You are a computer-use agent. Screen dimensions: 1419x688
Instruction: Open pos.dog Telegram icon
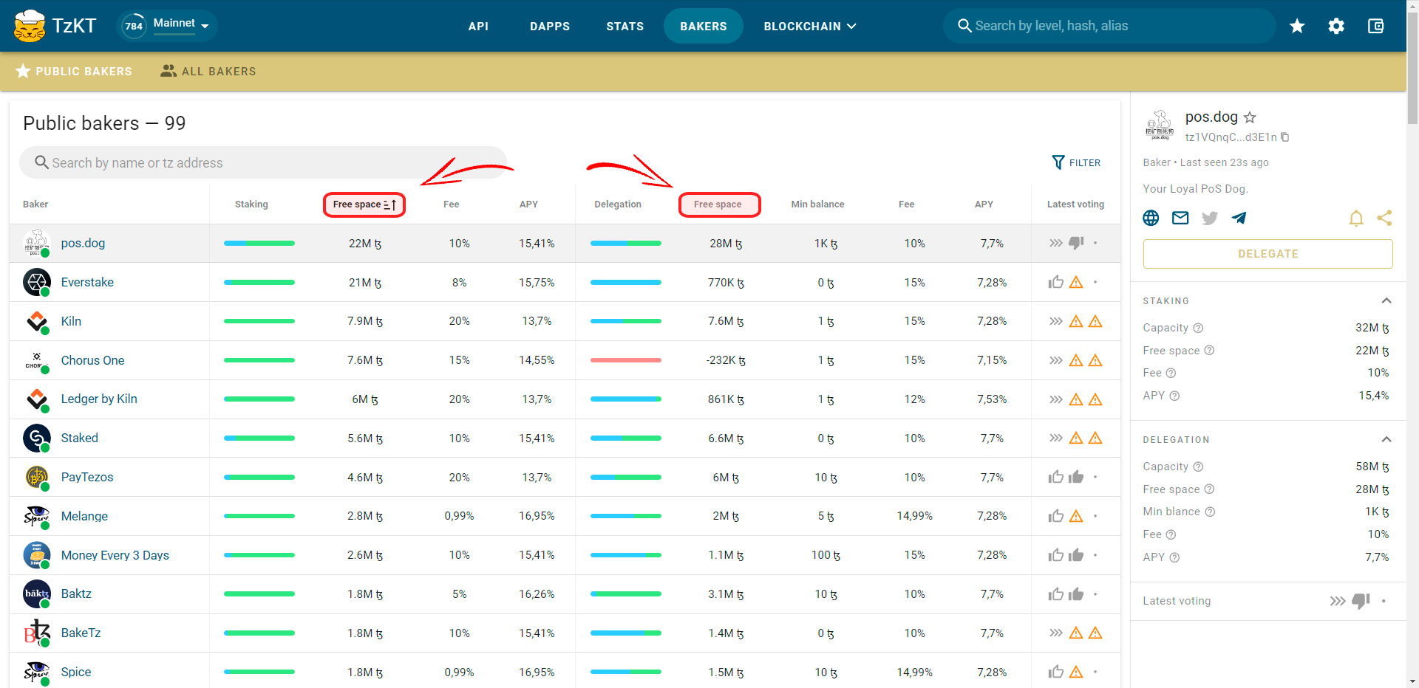coord(1239,218)
